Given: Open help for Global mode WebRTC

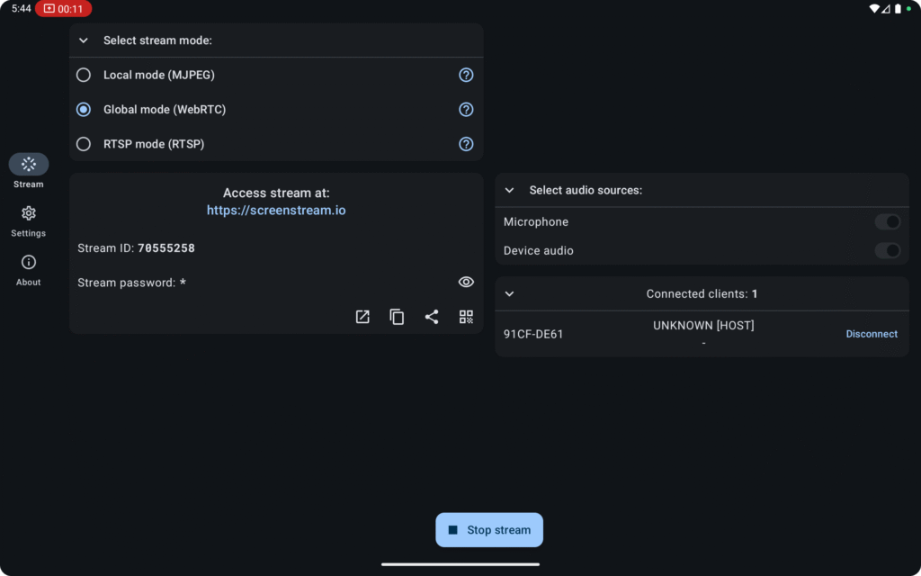Looking at the screenshot, I should [x=466, y=109].
